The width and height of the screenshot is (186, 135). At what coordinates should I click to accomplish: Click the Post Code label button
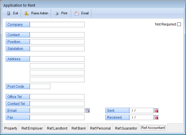point(18,86)
